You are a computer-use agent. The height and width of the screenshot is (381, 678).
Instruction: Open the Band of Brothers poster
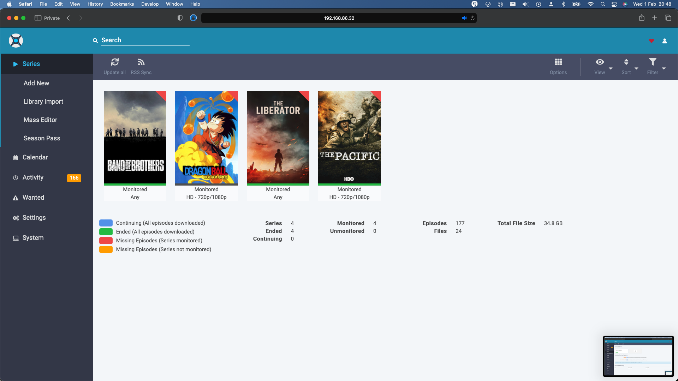pos(135,137)
